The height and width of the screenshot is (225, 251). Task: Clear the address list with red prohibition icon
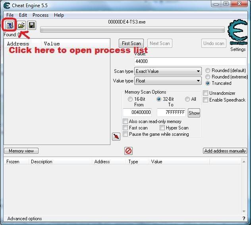[x=128, y=151]
